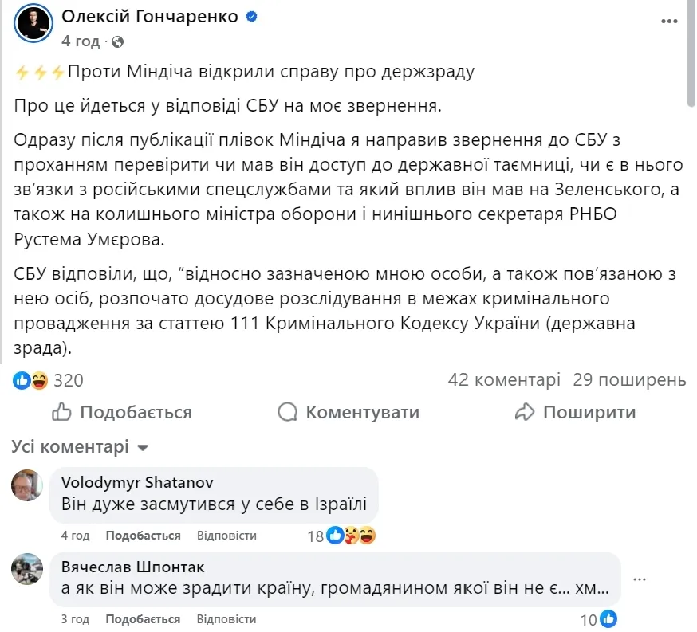
Task: Click the blue verified badge next to Олексій Гончаренко
Action: 251,14
